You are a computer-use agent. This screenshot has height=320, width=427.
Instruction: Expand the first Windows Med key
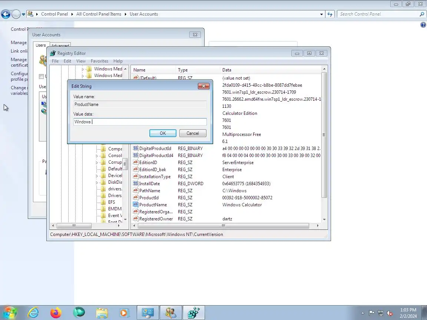pos(83,69)
